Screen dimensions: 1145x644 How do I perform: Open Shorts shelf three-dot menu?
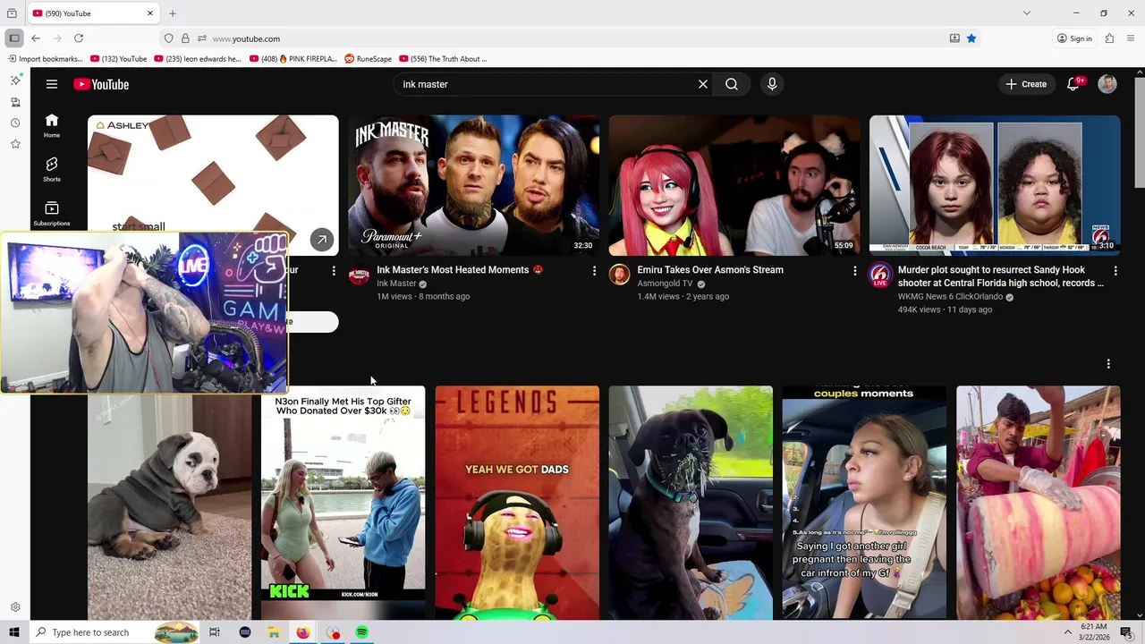[x=1108, y=364]
